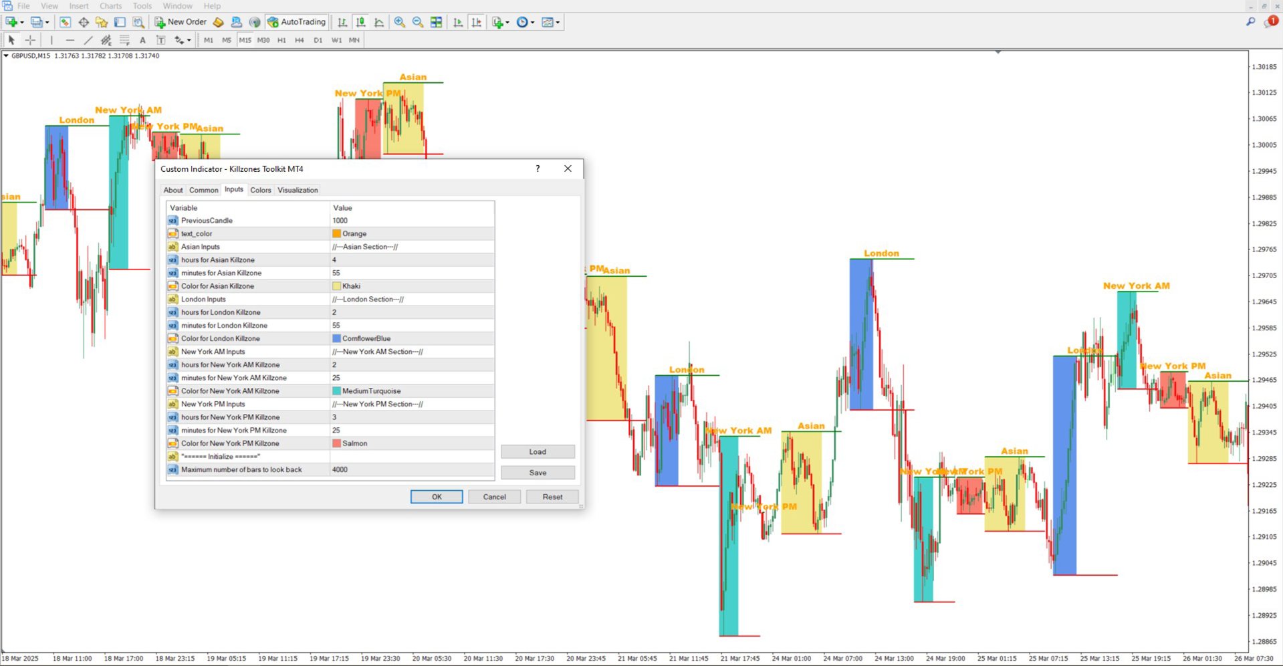Click the Reset button

pos(552,497)
